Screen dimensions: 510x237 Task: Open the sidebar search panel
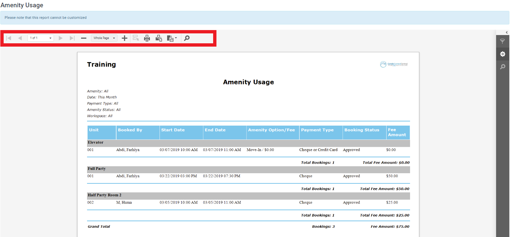[x=503, y=66]
